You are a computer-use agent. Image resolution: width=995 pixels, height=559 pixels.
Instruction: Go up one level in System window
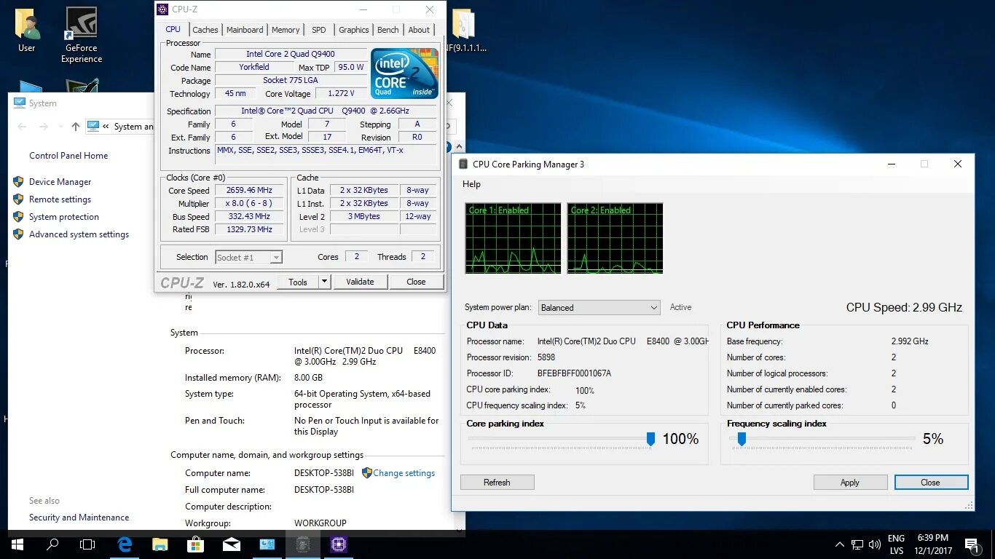(76, 127)
